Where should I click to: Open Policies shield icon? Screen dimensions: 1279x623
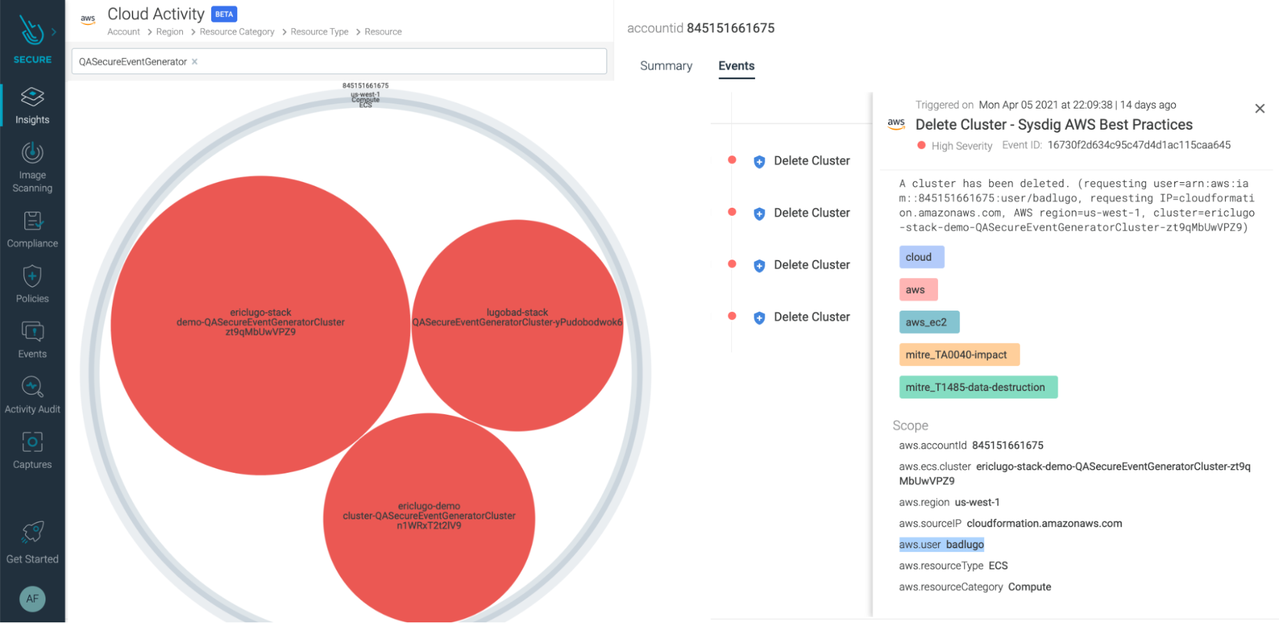pyautogui.click(x=32, y=276)
